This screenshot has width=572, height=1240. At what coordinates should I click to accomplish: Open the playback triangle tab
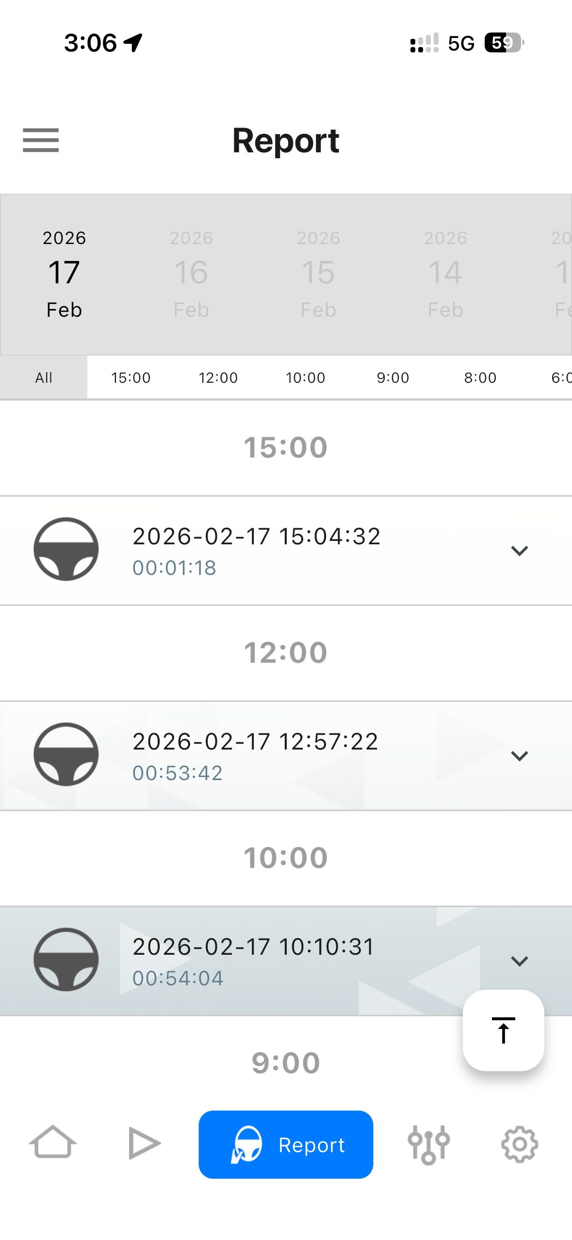click(144, 1143)
